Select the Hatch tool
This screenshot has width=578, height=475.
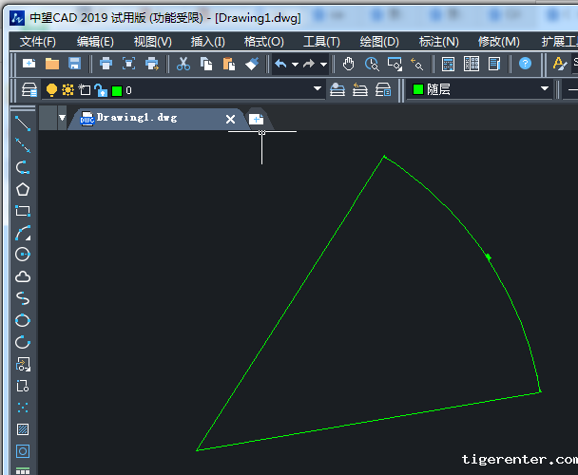(23, 429)
